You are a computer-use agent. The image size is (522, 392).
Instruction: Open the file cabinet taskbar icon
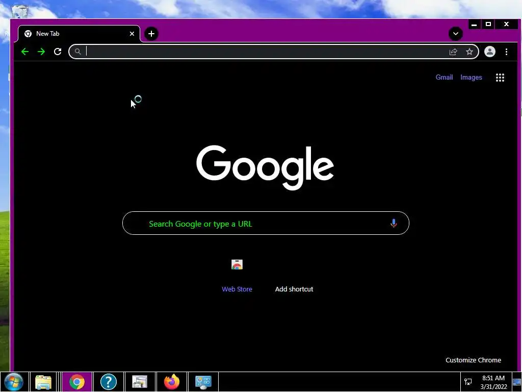click(x=140, y=382)
